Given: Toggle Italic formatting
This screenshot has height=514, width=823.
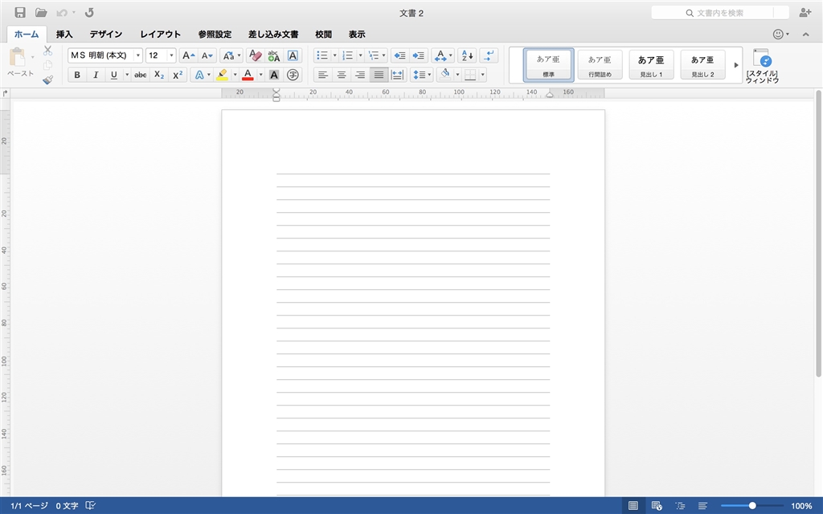Looking at the screenshot, I should (x=96, y=75).
